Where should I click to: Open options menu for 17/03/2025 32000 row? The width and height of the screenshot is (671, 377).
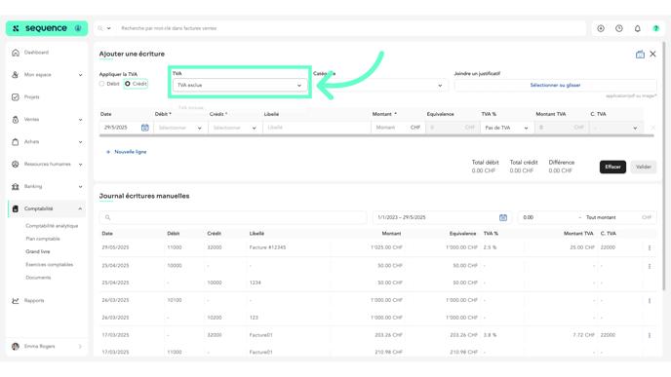650,335
